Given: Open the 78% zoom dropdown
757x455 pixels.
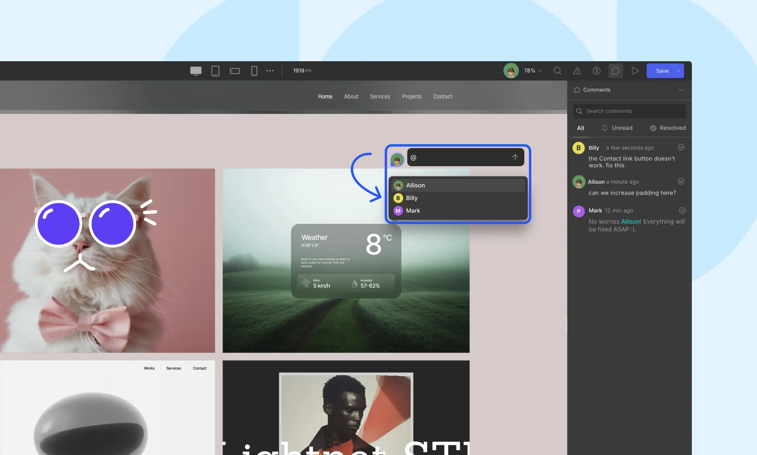Looking at the screenshot, I should point(533,71).
